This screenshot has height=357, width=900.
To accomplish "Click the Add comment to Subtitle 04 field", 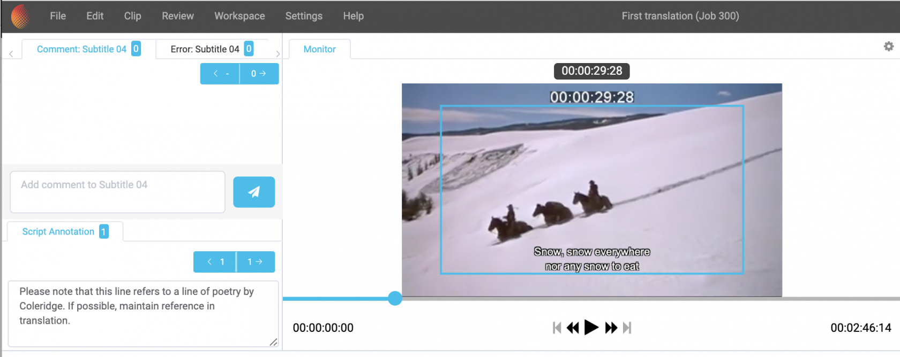I will tap(117, 192).
